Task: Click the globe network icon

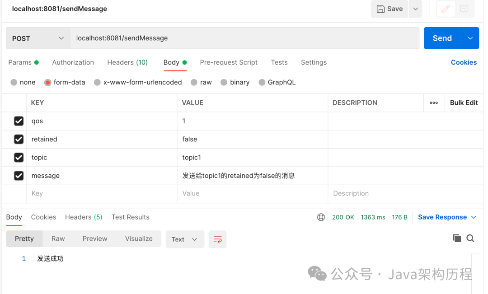Action: click(321, 217)
